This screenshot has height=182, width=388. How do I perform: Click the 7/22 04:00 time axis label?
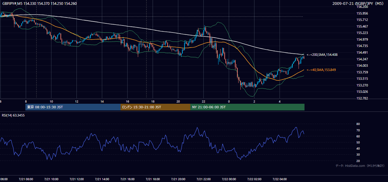280,179
